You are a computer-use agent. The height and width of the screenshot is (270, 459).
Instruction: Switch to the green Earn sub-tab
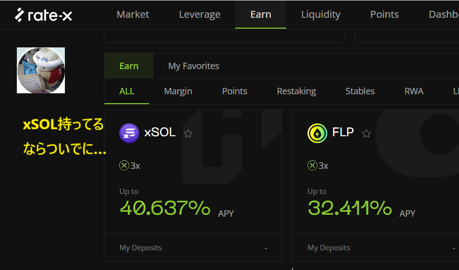coord(129,66)
